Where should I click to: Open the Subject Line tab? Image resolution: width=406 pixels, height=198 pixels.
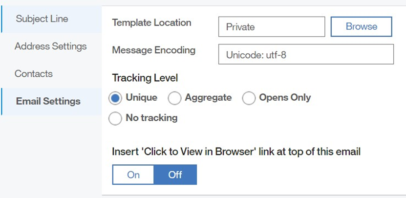(42, 19)
